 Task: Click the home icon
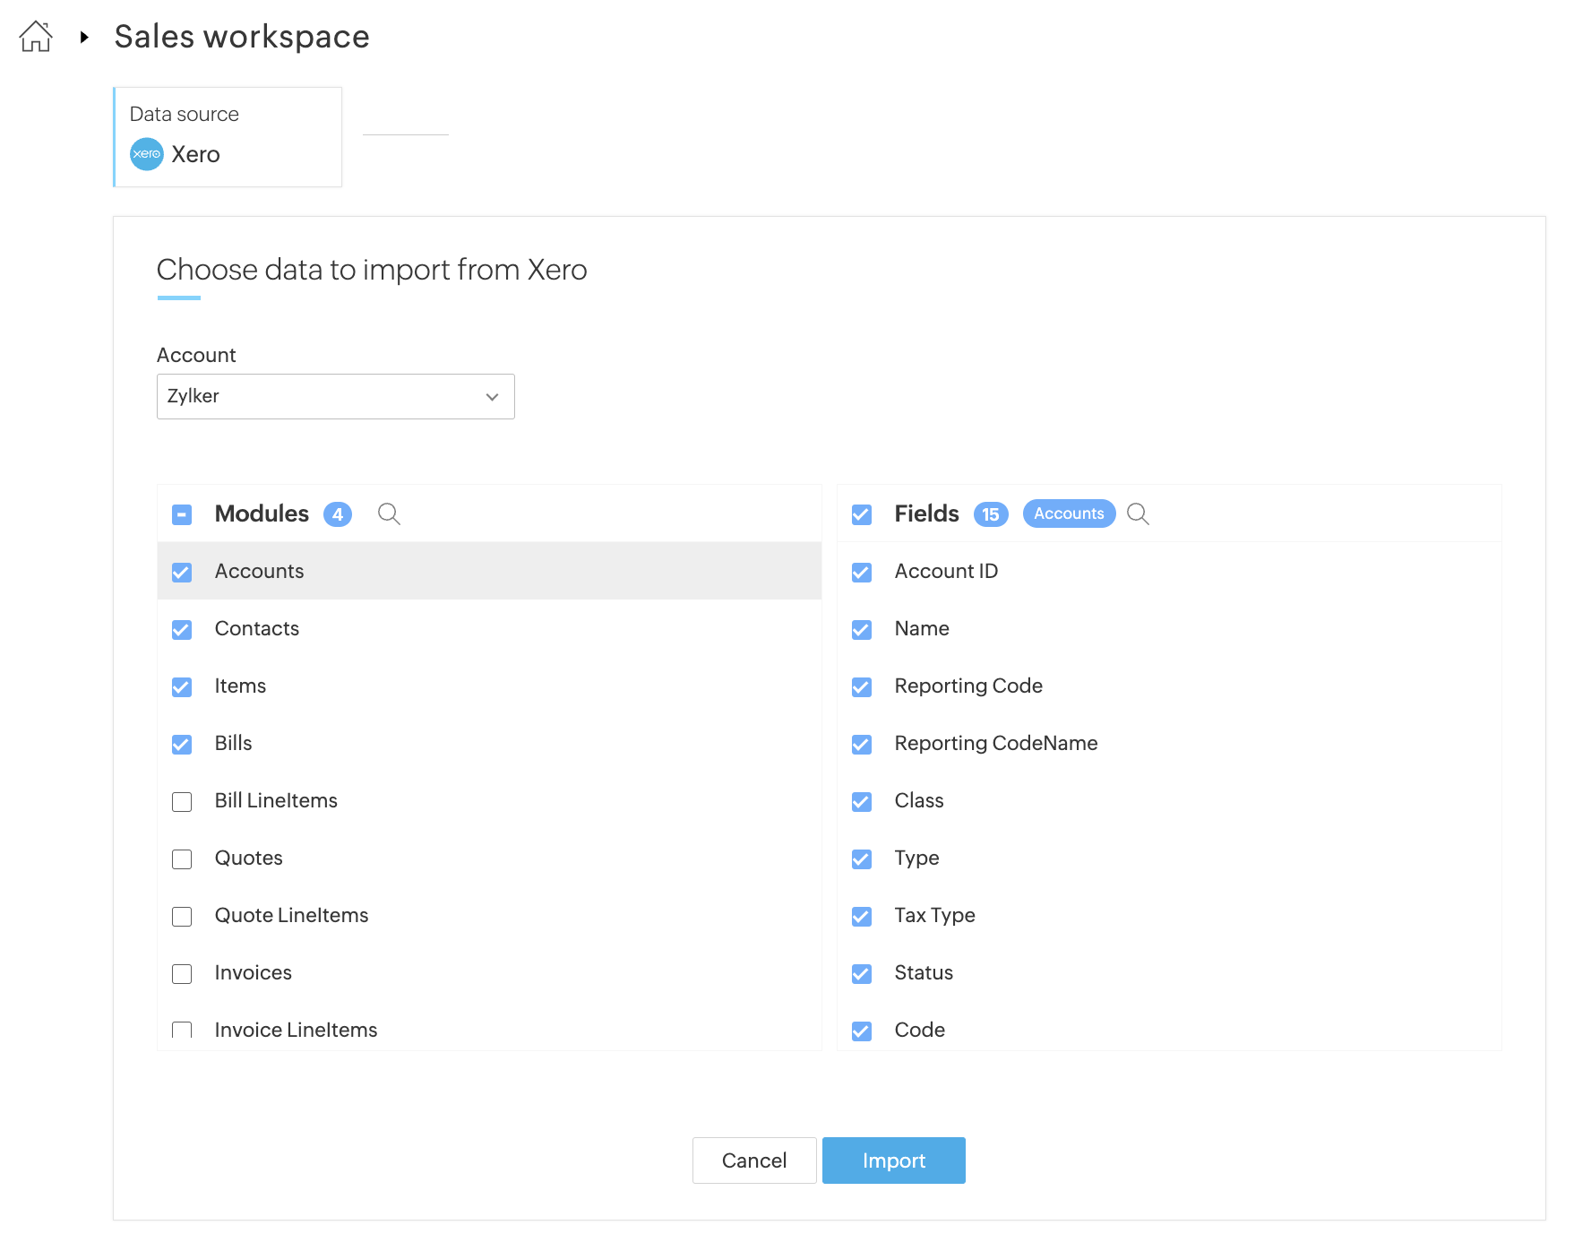coord(36,37)
